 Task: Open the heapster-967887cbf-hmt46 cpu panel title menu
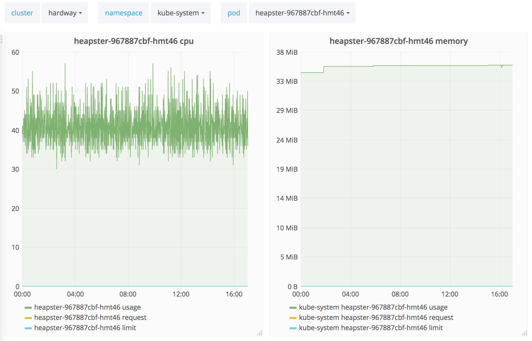tap(134, 41)
